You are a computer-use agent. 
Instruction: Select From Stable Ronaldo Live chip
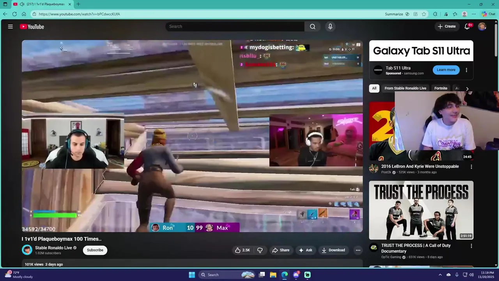405,88
